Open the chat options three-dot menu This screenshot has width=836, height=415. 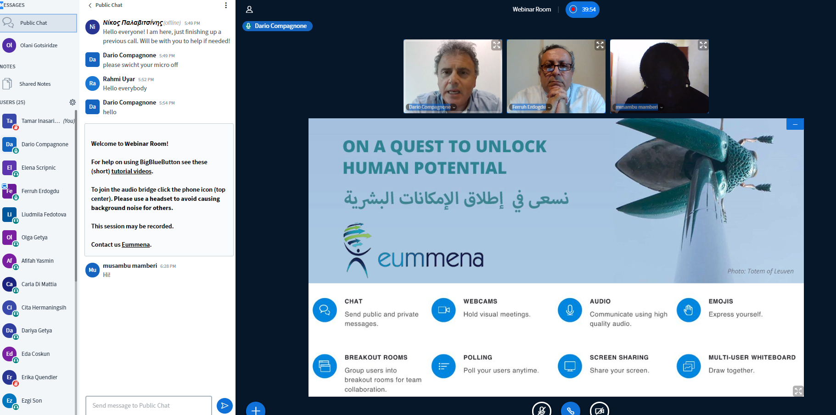(x=225, y=6)
